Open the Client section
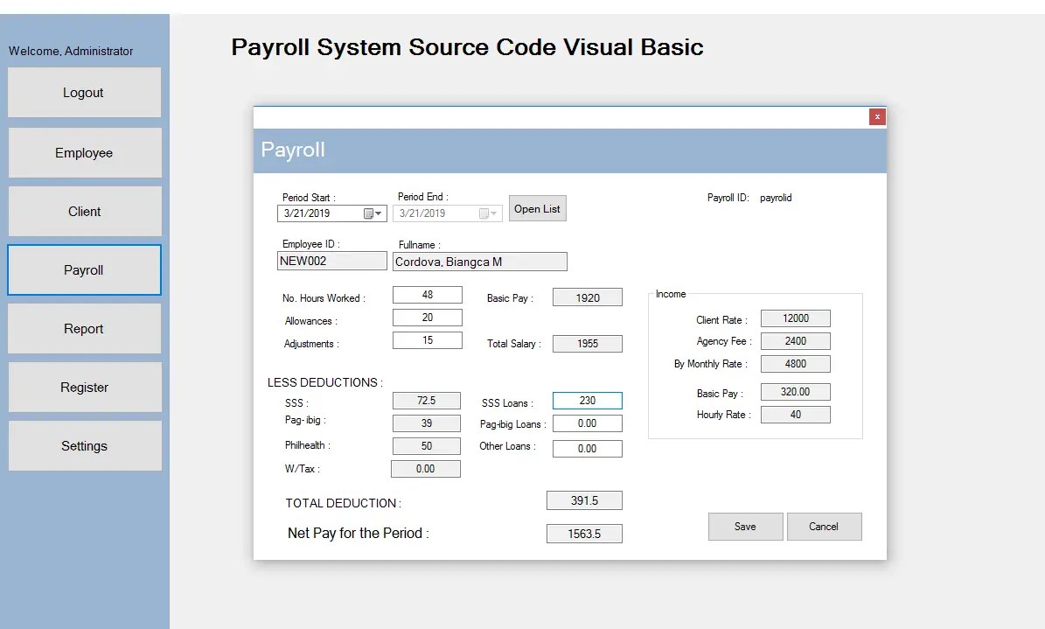This screenshot has width=1045, height=629. [84, 211]
